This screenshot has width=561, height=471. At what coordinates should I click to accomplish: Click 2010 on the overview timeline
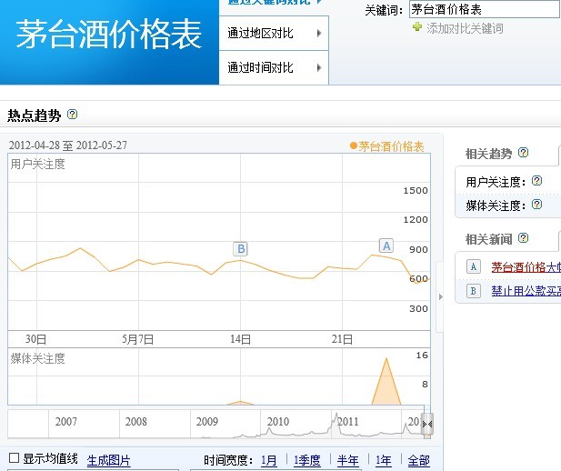(x=278, y=422)
